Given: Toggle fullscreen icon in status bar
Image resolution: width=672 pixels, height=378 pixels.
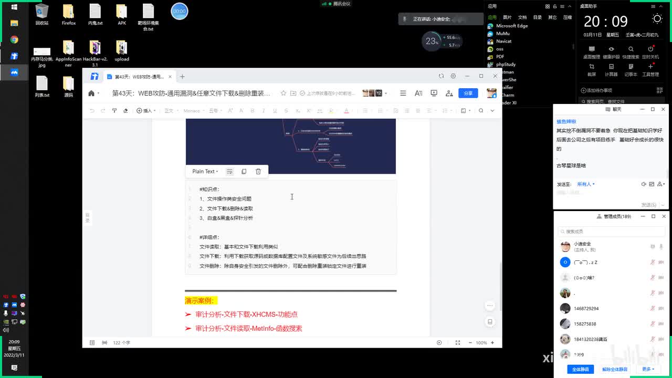Looking at the screenshot, I should (x=458, y=343).
